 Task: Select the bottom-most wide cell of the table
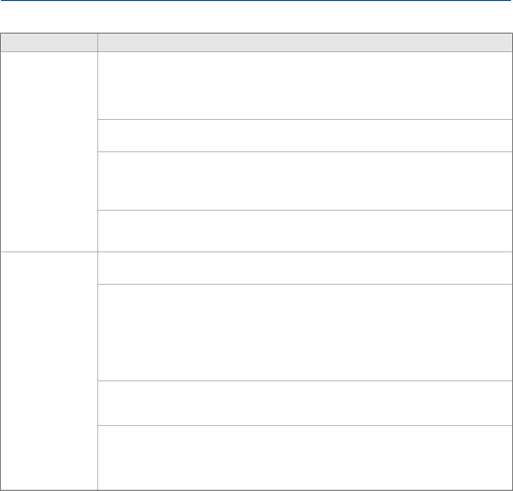pos(305,457)
